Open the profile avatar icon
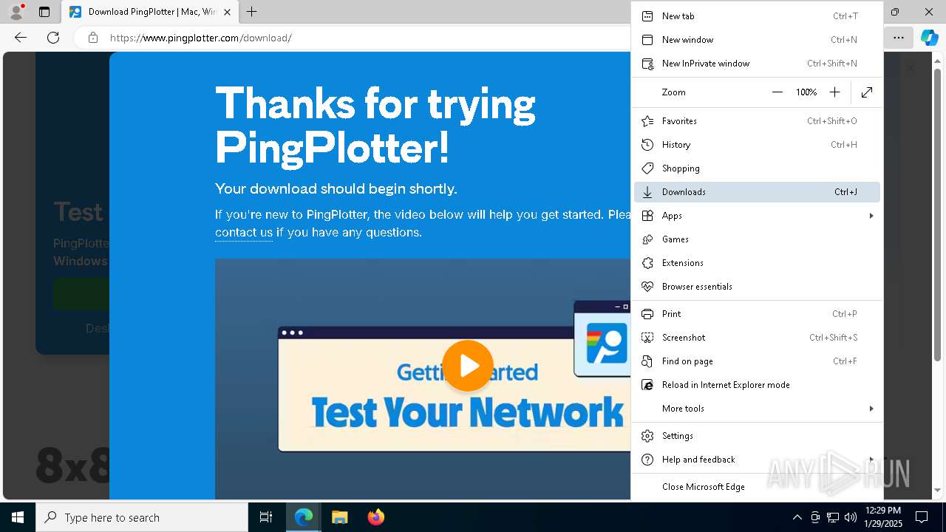 click(x=16, y=12)
